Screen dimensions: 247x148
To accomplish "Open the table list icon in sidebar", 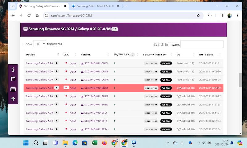I will 13,89.
